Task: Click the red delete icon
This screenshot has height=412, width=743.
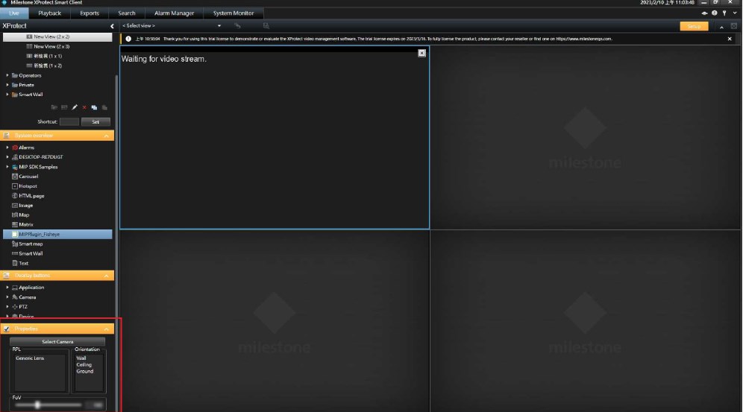Action: pyautogui.click(x=84, y=107)
